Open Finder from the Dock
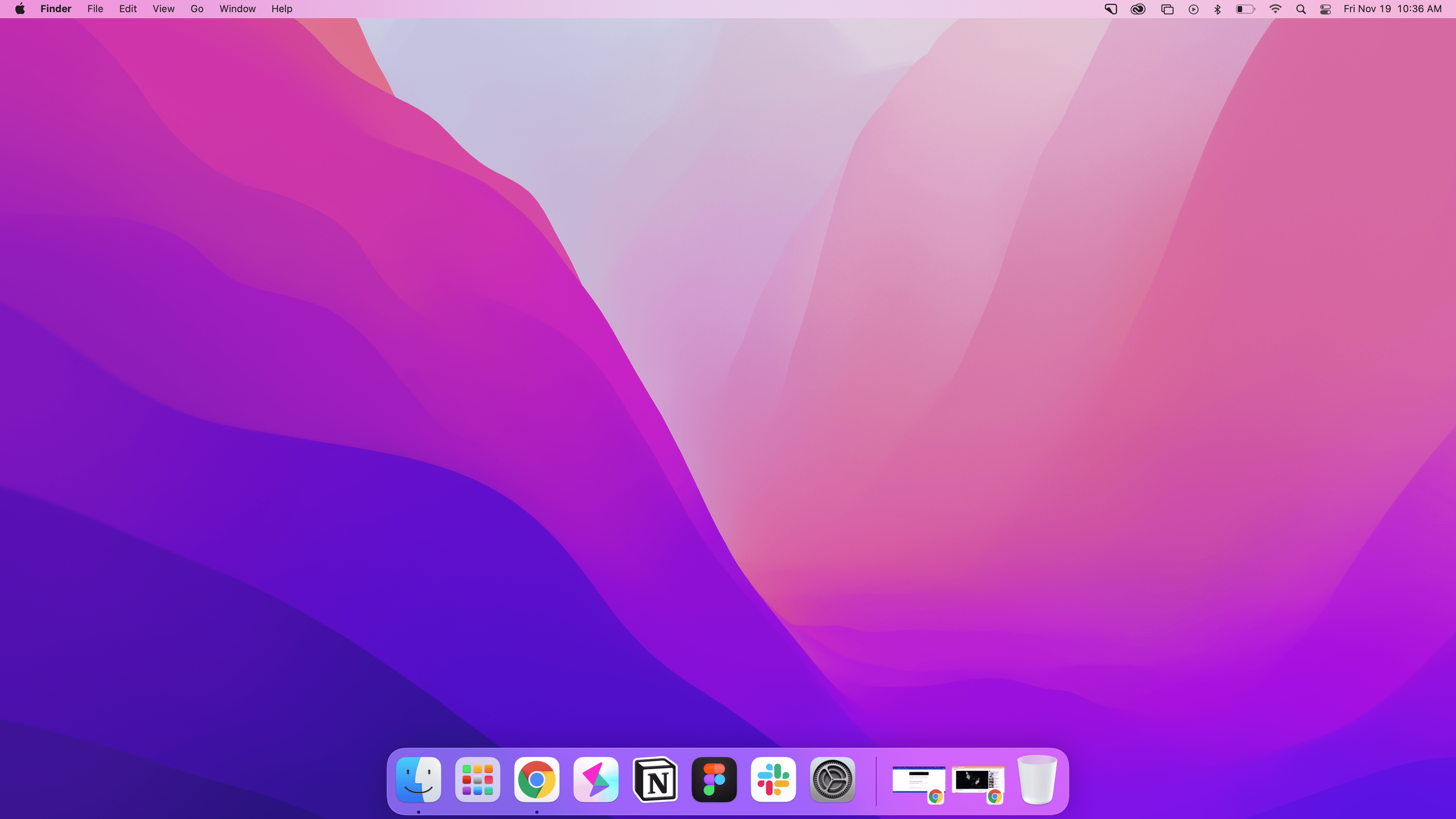Image resolution: width=1456 pixels, height=819 pixels. (418, 780)
